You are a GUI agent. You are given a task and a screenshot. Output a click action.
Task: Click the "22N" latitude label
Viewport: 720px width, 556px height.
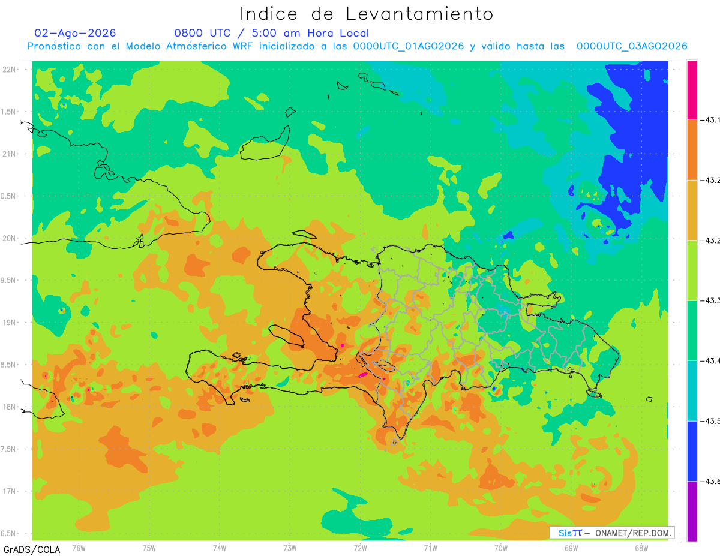9,69
